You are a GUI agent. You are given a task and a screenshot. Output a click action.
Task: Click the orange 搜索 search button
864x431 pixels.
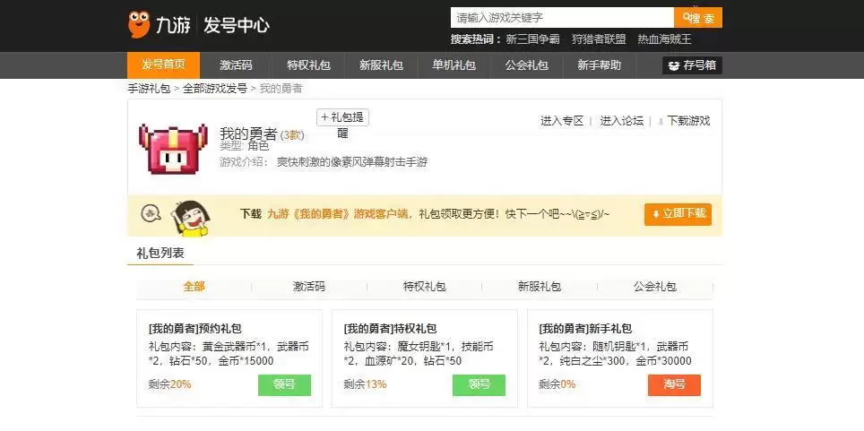tap(697, 18)
